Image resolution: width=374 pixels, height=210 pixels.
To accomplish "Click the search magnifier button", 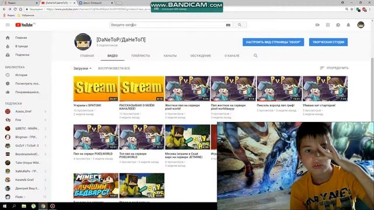I will click(240, 24).
